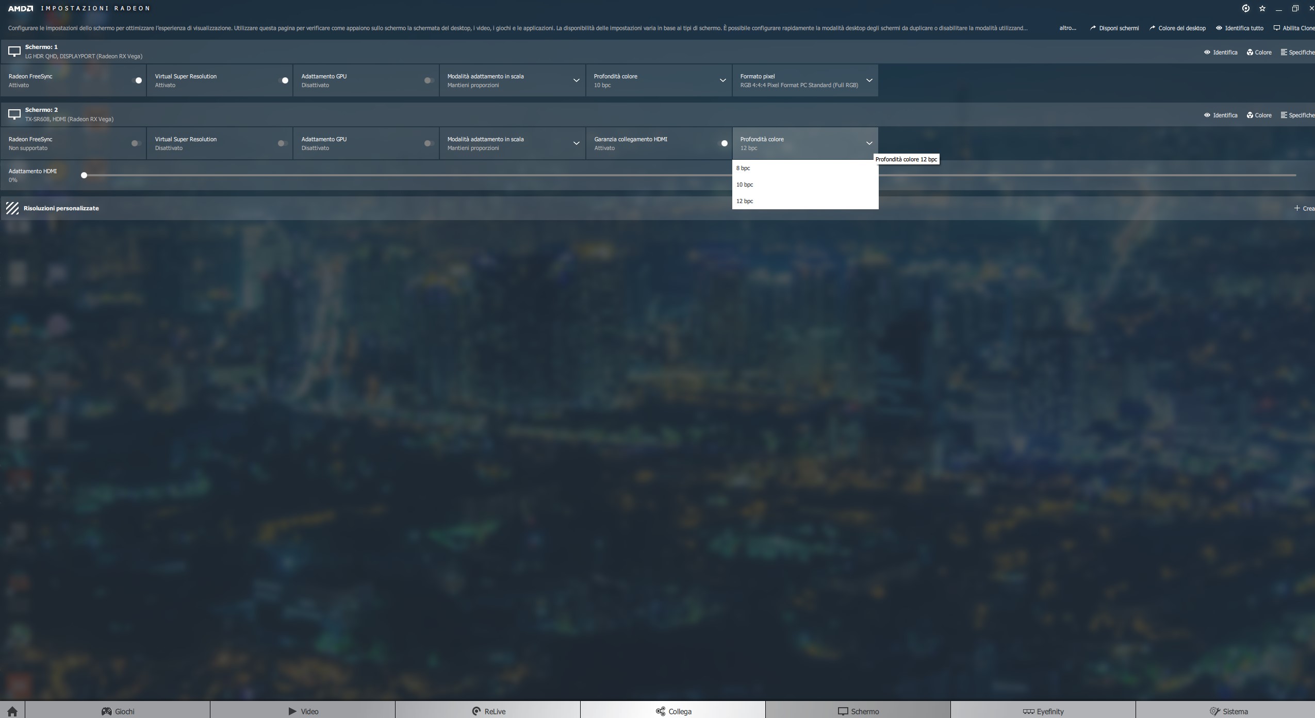Click Crea custom resolution button
Viewport: 1315px width, 718px height.
click(1304, 208)
